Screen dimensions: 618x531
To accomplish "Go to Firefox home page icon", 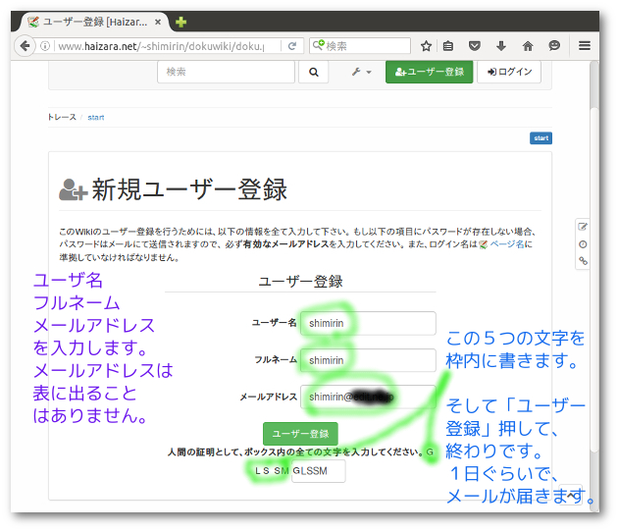I will coord(528,45).
